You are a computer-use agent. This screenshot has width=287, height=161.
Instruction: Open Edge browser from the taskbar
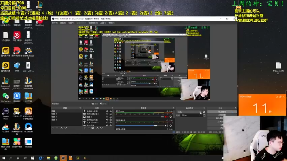click(41, 158)
